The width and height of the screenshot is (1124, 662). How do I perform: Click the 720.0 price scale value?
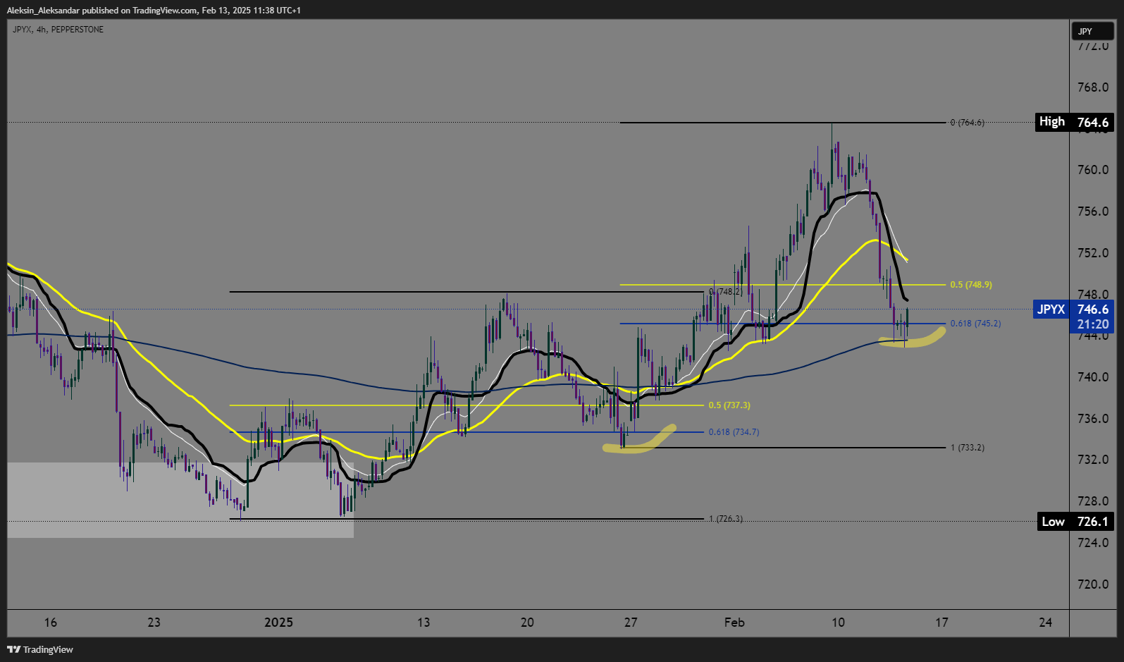coord(1093,584)
